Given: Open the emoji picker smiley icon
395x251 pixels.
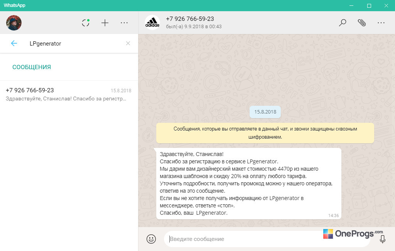Looking at the screenshot, I should point(151,239).
